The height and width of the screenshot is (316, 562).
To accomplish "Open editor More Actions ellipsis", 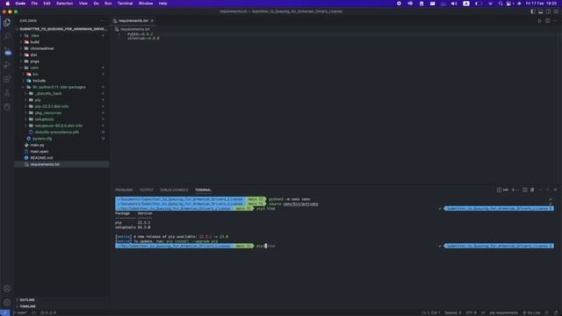I will (555, 21).
